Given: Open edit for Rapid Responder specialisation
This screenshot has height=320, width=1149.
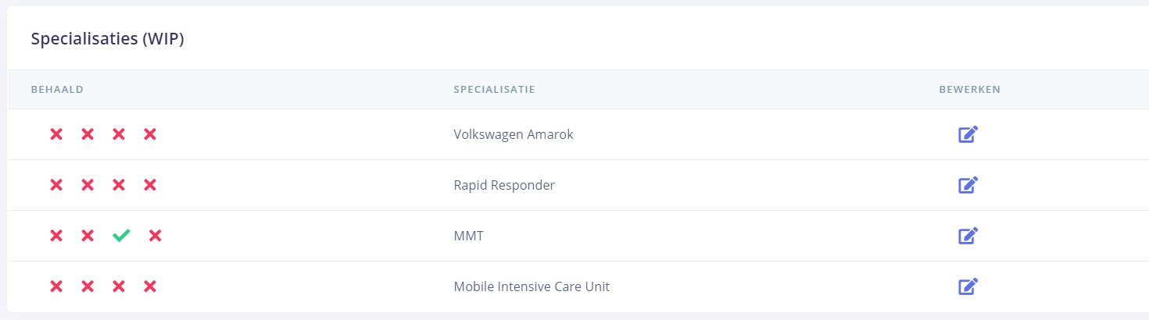Looking at the screenshot, I should point(968,185).
